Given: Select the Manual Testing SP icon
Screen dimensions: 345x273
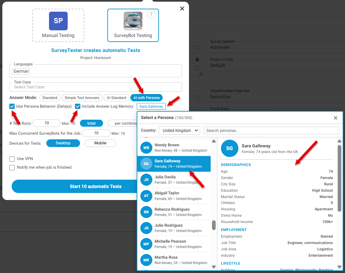Looking at the screenshot, I should 58,21.
